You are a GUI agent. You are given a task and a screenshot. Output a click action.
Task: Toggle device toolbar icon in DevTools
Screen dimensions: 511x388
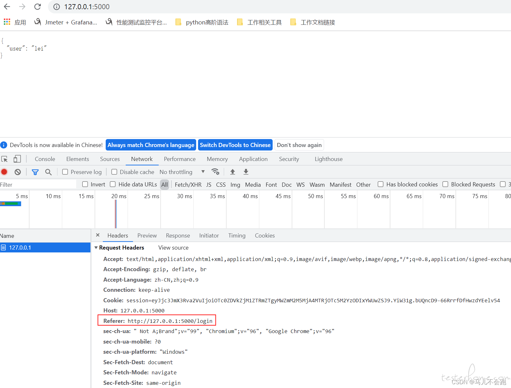pyautogui.click(x=17, y=159)
